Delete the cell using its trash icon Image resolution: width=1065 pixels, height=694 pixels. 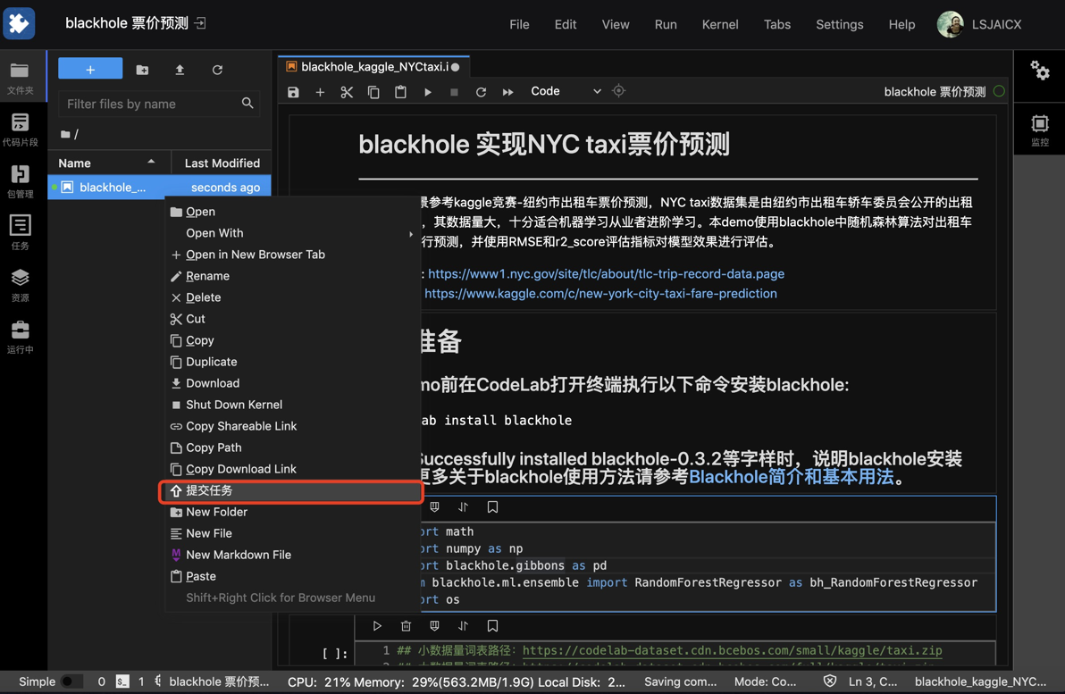pyautogui.click(x=406, y=625)
